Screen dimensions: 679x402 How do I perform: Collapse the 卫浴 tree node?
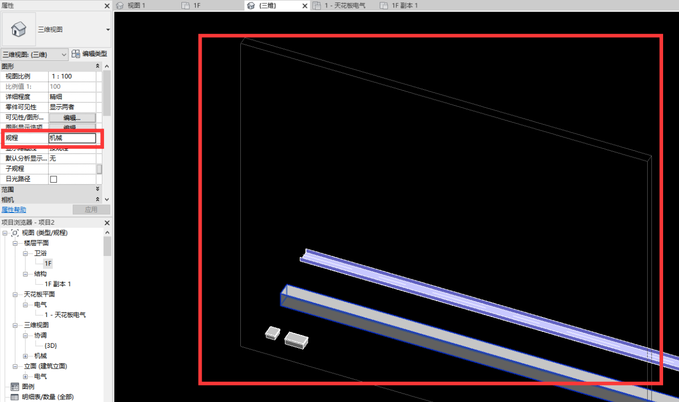coord(26,253)
